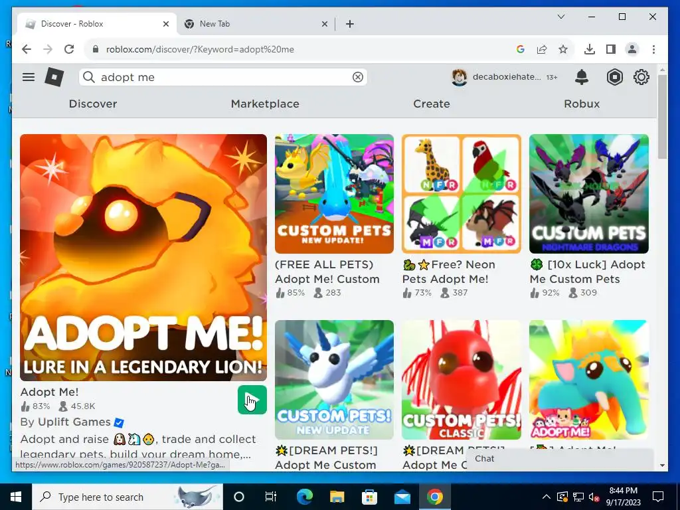Open the Adopt Me! legendary lion thumbnail

point(143,258)
